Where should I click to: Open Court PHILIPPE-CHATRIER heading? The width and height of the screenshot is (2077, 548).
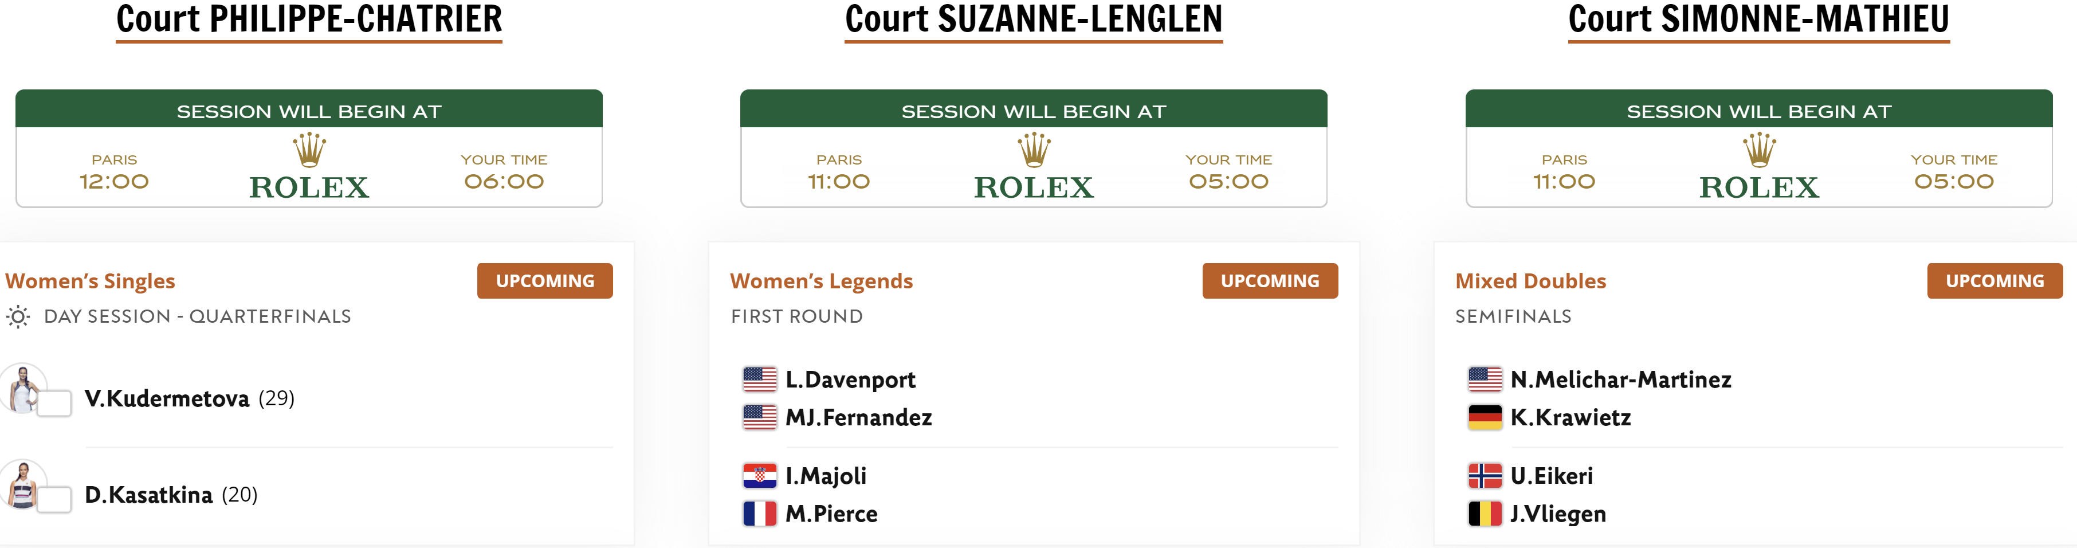309,19
